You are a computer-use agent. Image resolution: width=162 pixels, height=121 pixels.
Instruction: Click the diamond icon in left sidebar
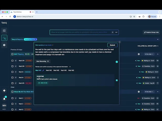pyautogui.click(x=4, y=90)
